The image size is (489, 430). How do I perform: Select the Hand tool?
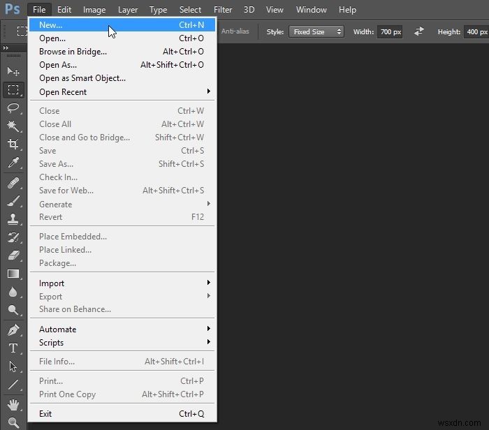coord(13,405)
